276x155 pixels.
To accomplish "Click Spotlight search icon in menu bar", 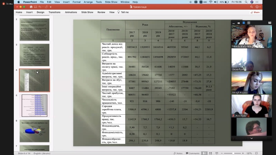I will click(246, 2).
